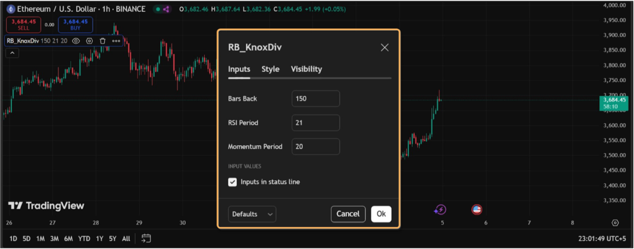Select the 5D time range
Screen dimensions: 634x249
click(26, 238)
